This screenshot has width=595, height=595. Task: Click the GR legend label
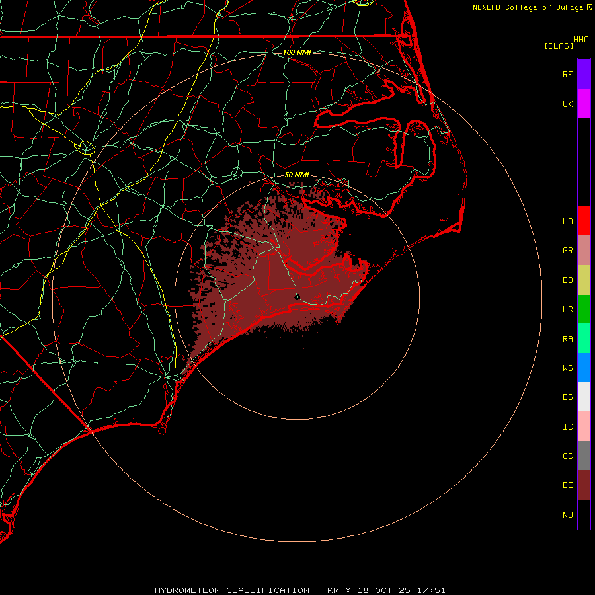pos(568,251)
